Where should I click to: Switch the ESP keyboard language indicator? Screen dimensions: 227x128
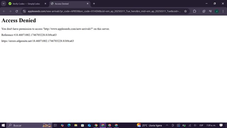201,125
